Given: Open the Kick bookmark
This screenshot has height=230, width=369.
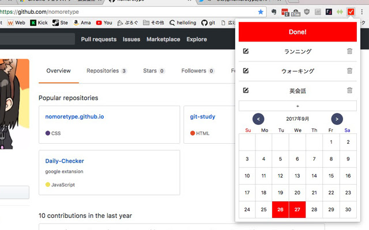Looking at the screenshot, I should [x=39, y=23].
